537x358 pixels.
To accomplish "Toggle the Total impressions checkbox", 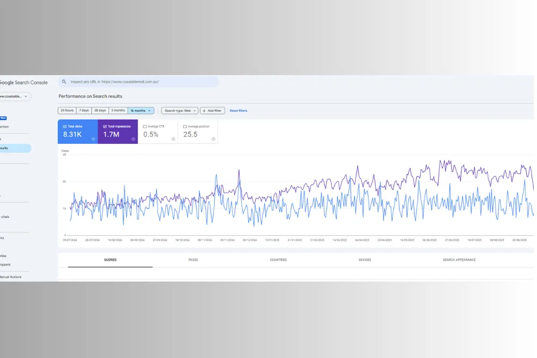I will [x=104, y=127].
